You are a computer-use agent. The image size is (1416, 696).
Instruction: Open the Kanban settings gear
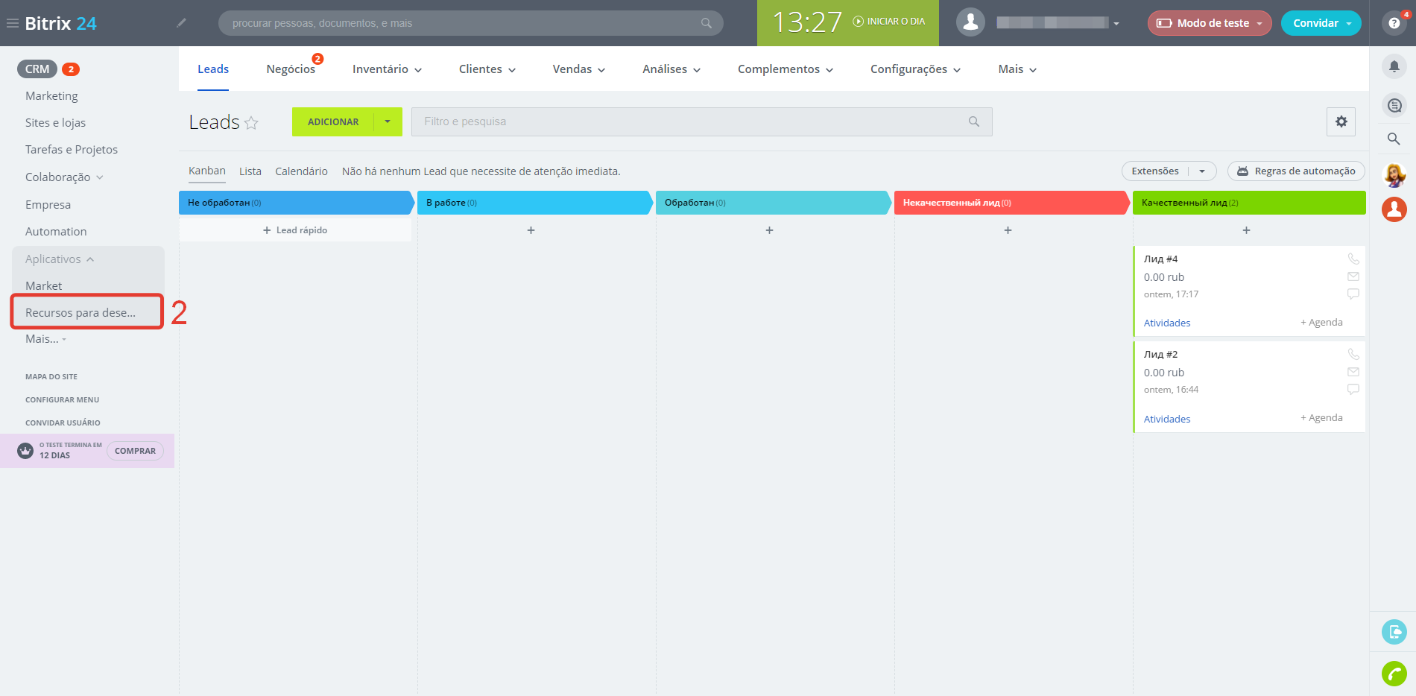click(1341, 121)
